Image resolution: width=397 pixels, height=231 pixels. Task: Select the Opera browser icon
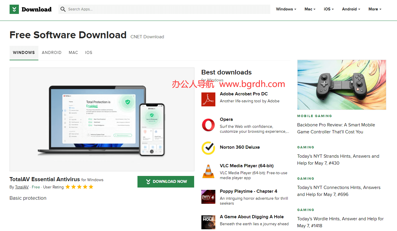tap(208, 125)
